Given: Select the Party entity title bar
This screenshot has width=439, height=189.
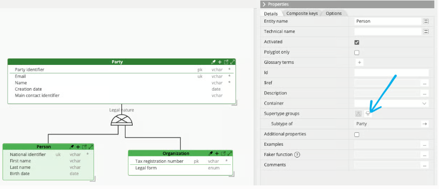Looking at the screenshot, I should pyautogui.click(x=121, y=62).
